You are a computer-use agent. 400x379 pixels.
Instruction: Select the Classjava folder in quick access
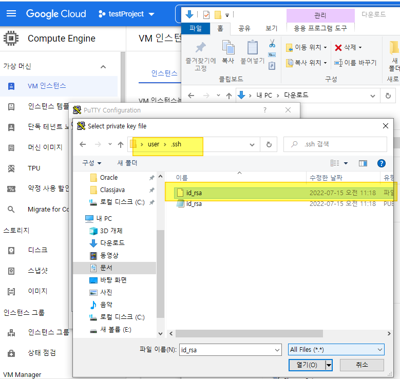coord(112,190)
